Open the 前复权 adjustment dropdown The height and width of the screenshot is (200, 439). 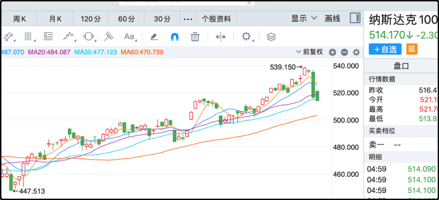coord(310,52)
